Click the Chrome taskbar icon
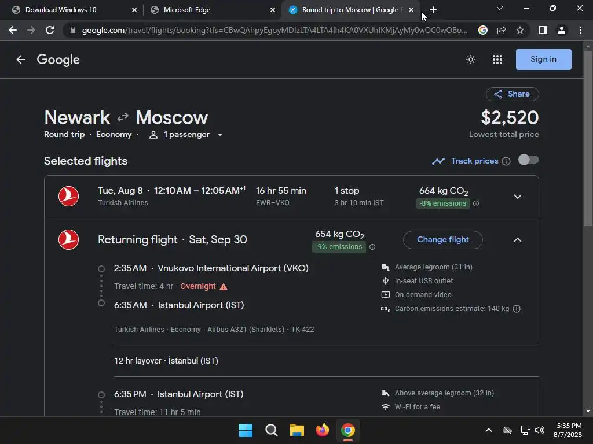Screen dimensions: 593x444 point(348,430)
